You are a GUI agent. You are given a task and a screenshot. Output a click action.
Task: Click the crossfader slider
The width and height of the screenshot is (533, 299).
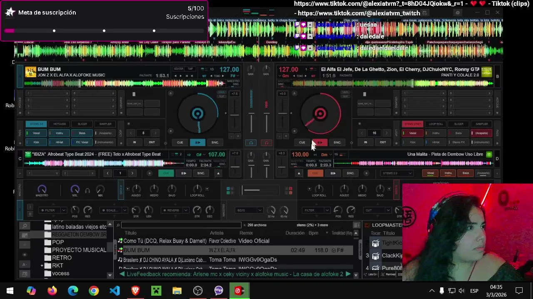(x=259, y=191)
